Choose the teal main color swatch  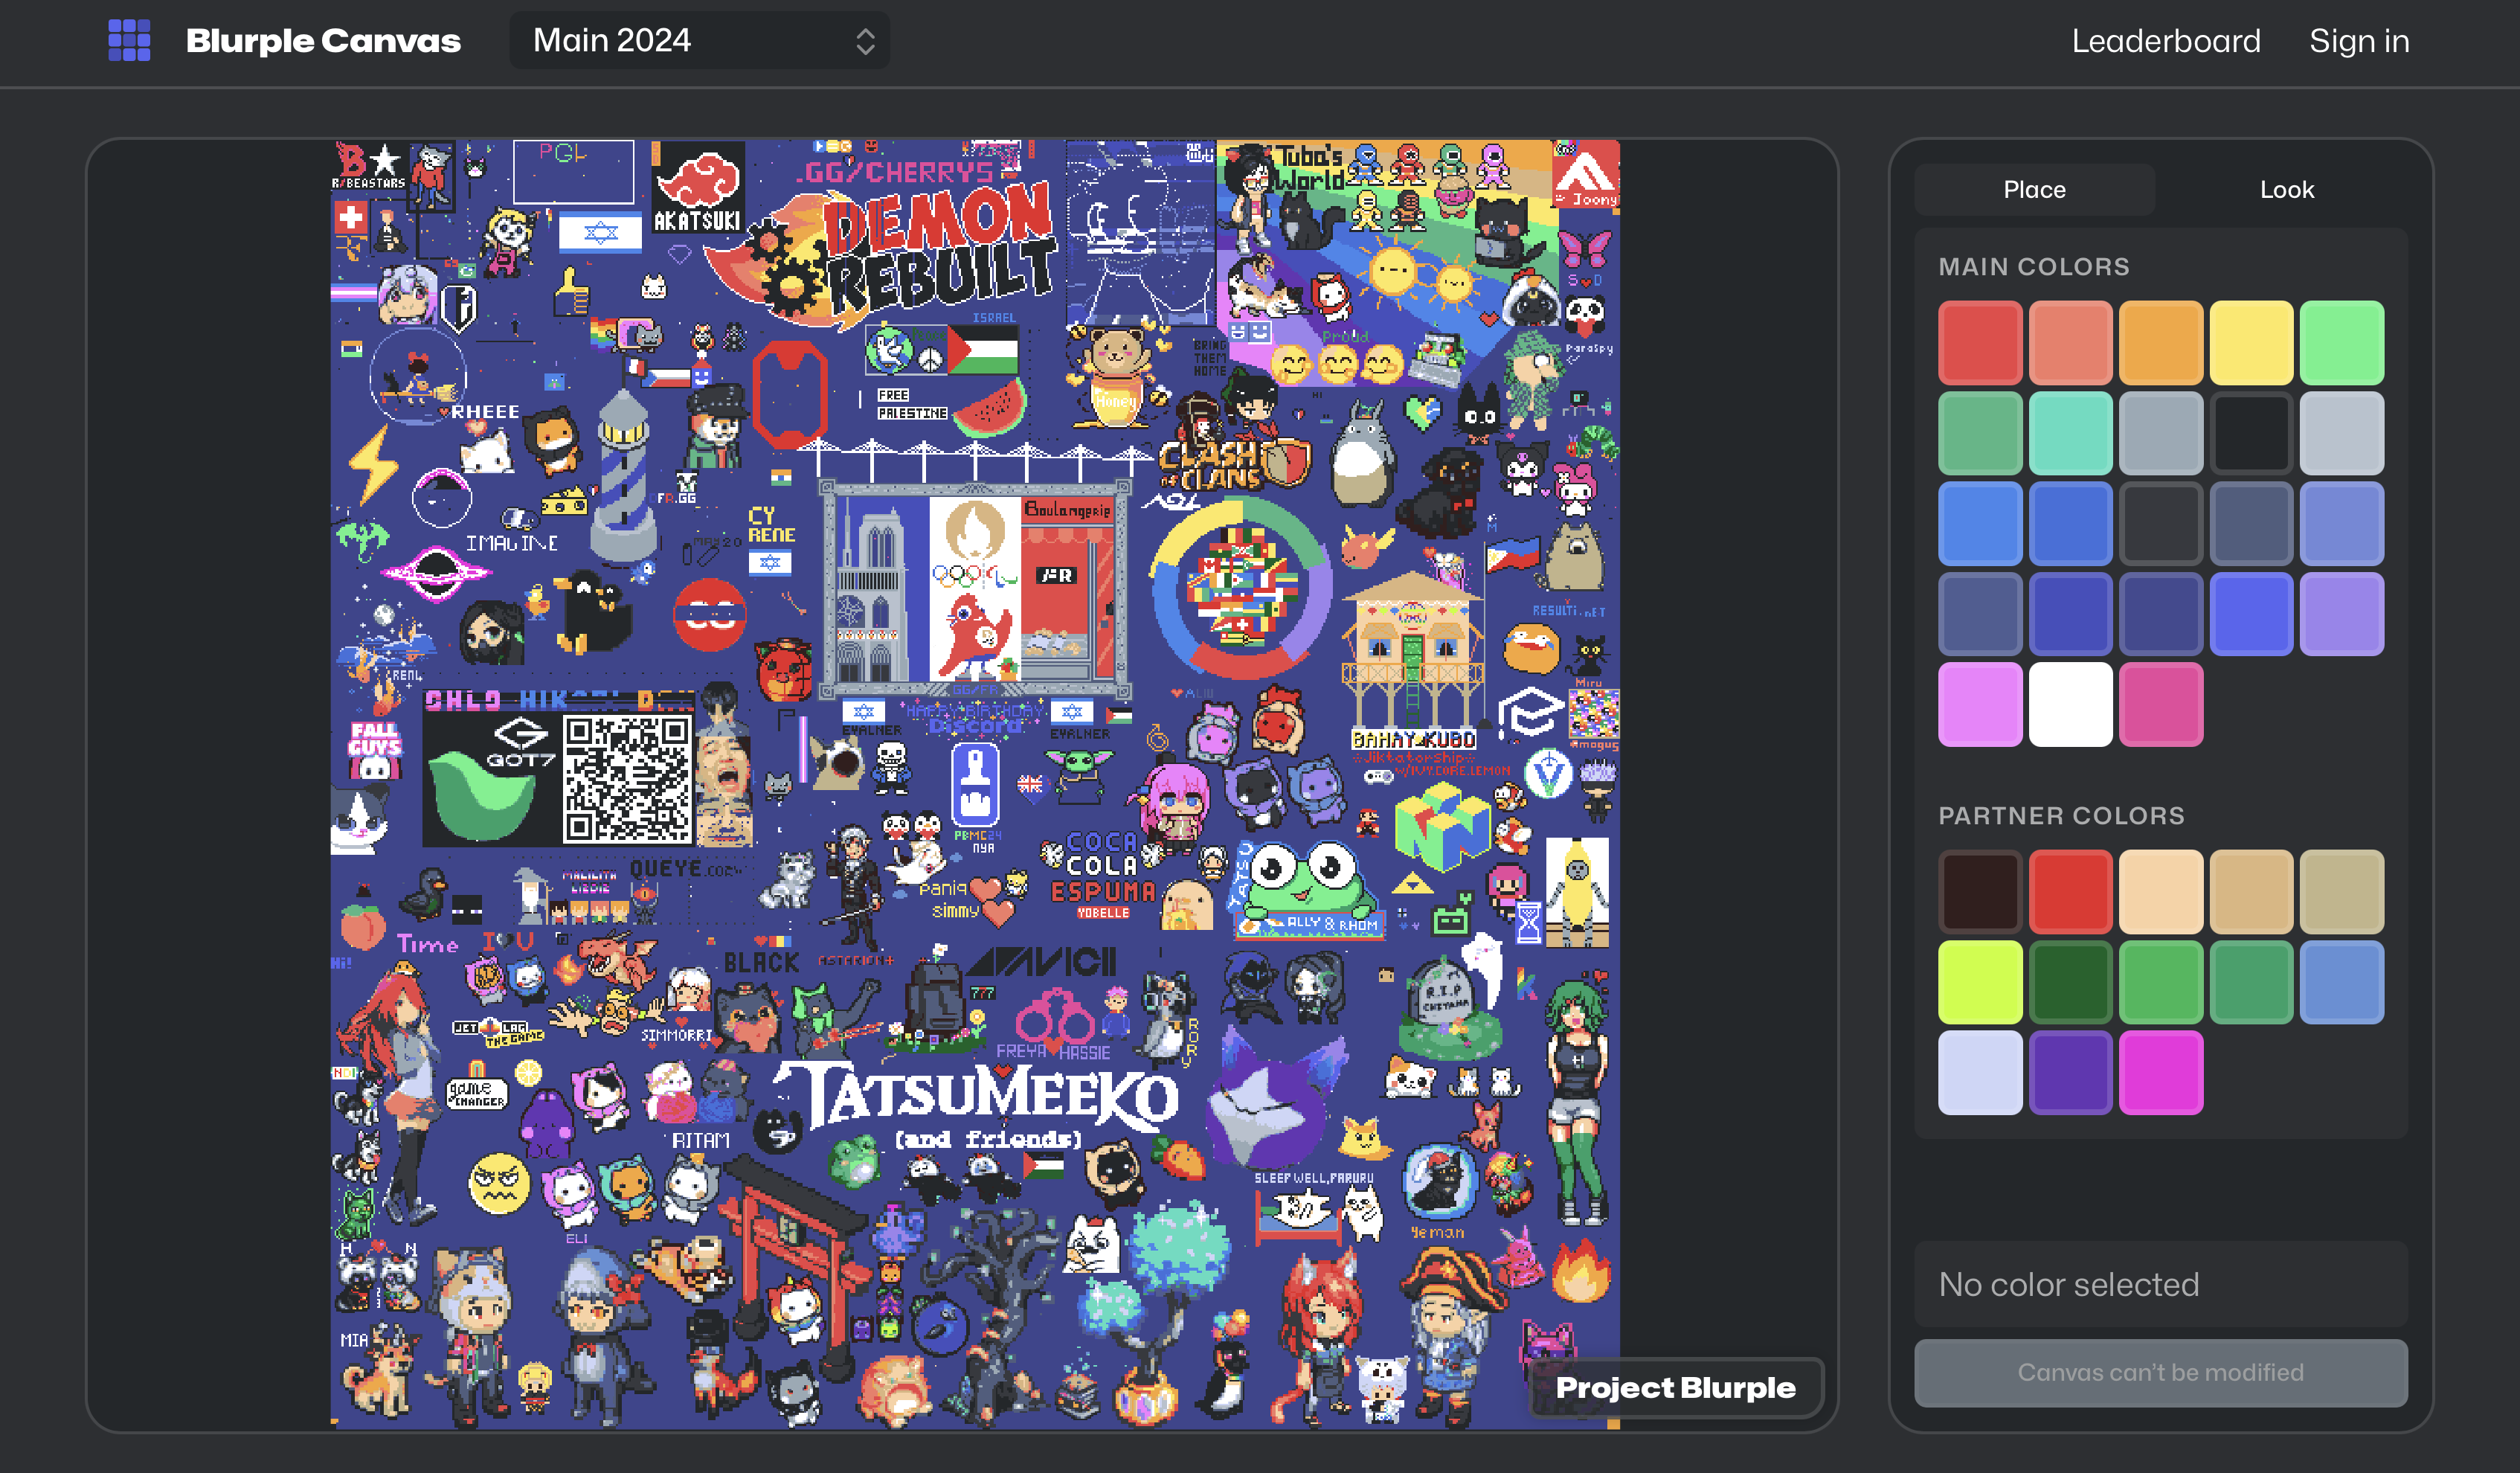pos(2070,433)
